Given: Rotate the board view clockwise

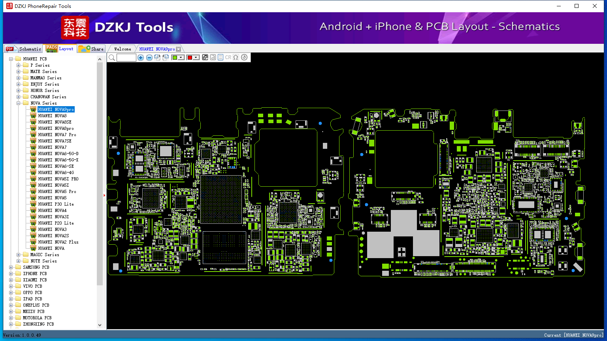Looking at the screenshot, I should 157,58.
